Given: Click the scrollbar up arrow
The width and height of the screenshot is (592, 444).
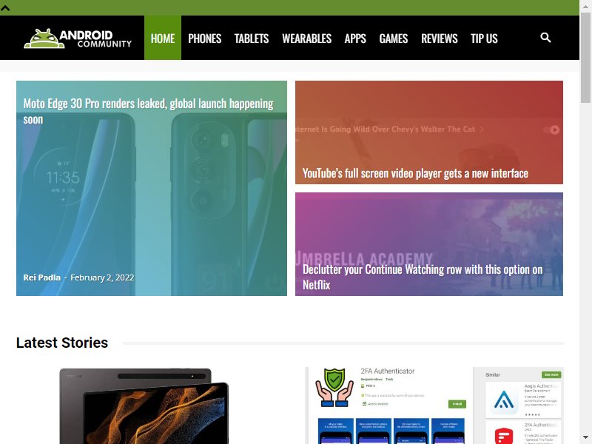Looking at the screenshot, I should (x=585, y=5).
